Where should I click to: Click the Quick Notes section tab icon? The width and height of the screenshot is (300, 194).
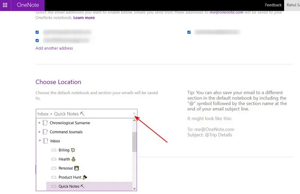pos(54,186)
